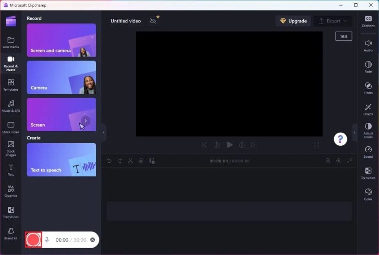This screenshot has height=255, width=379.
Task: Rewind five seconds
Action: 217,145
